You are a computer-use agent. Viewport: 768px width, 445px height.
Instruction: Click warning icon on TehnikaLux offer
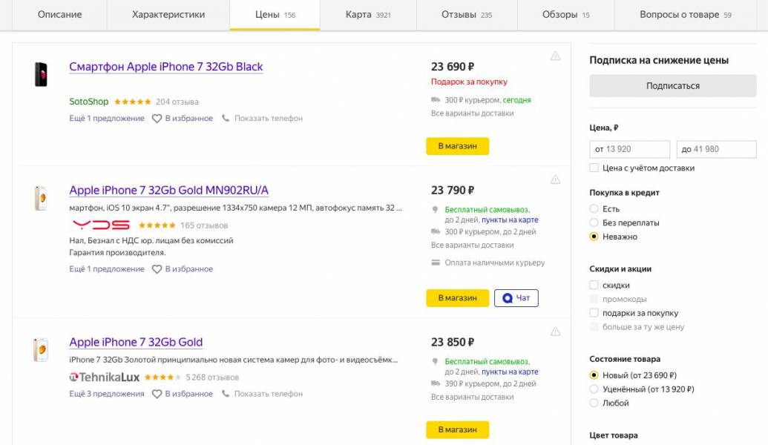point(555,332)
